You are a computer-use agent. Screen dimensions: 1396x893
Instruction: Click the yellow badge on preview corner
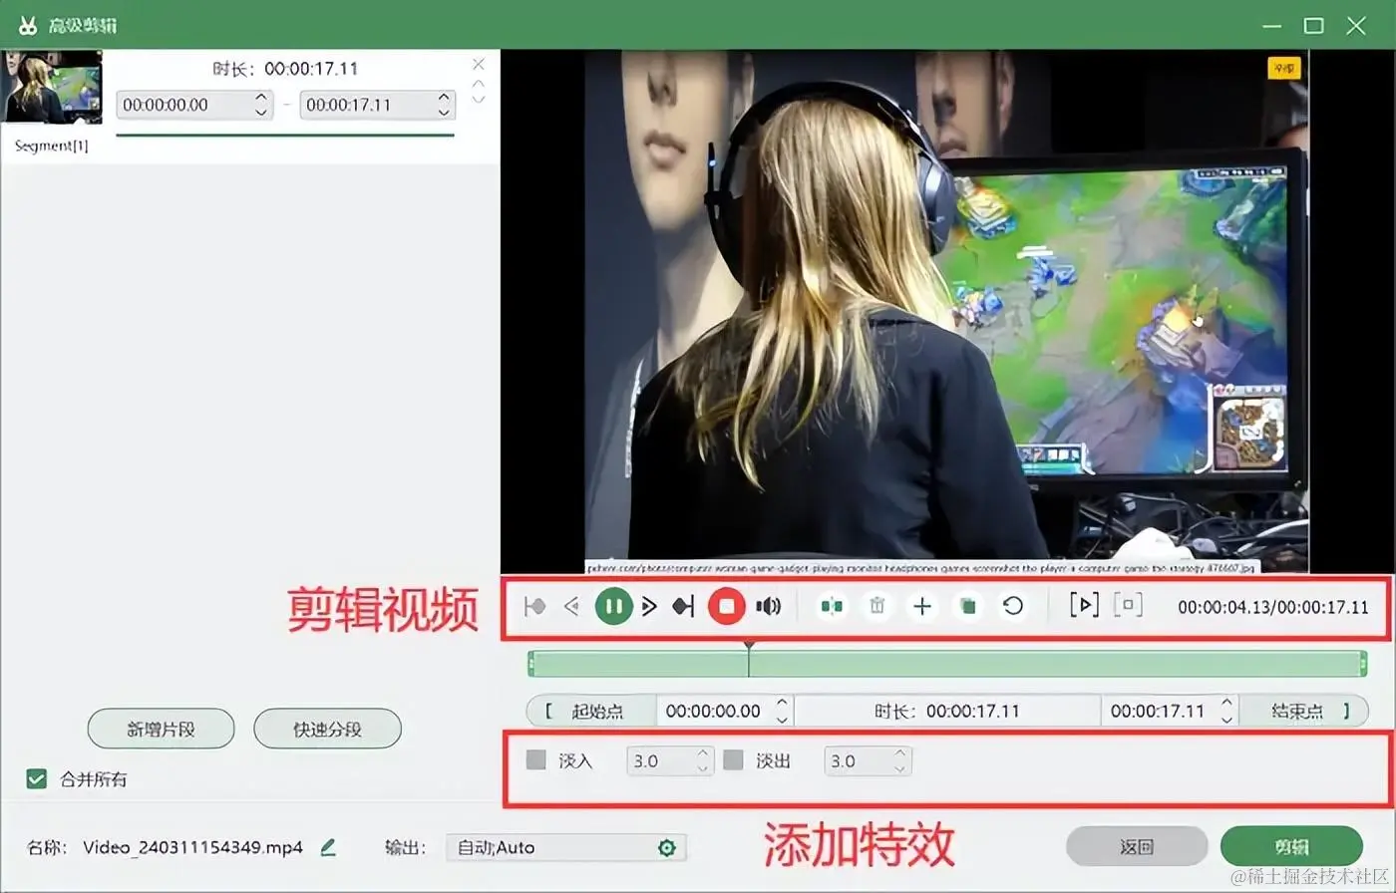[x=1284, y=68]
